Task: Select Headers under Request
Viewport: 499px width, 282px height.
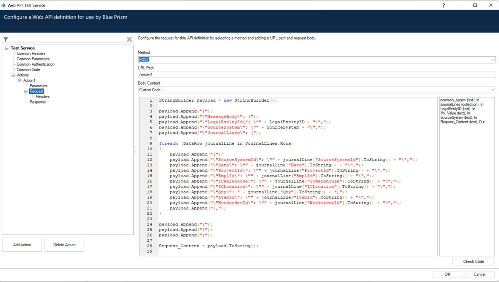Action: (43, 97)
